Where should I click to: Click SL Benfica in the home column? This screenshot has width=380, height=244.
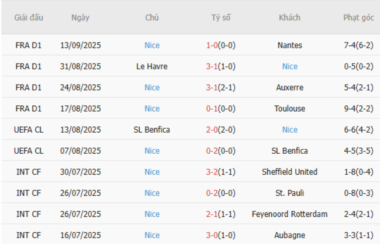coord(152,129)
